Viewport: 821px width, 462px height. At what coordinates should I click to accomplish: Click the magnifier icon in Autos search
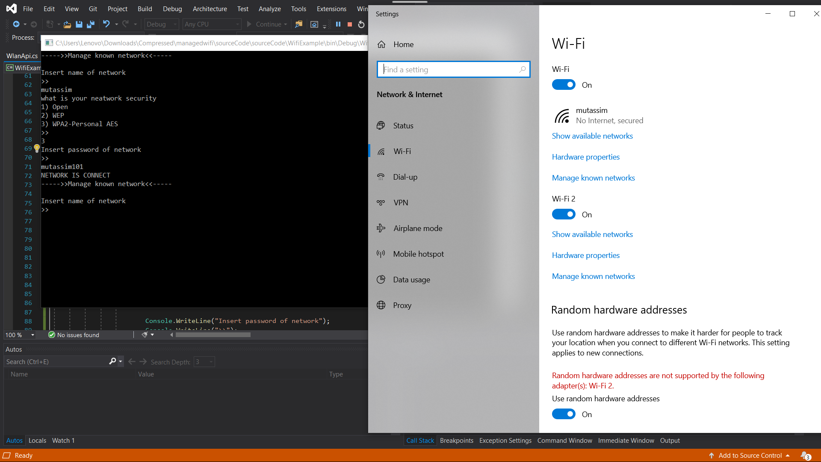coord(112,361)
